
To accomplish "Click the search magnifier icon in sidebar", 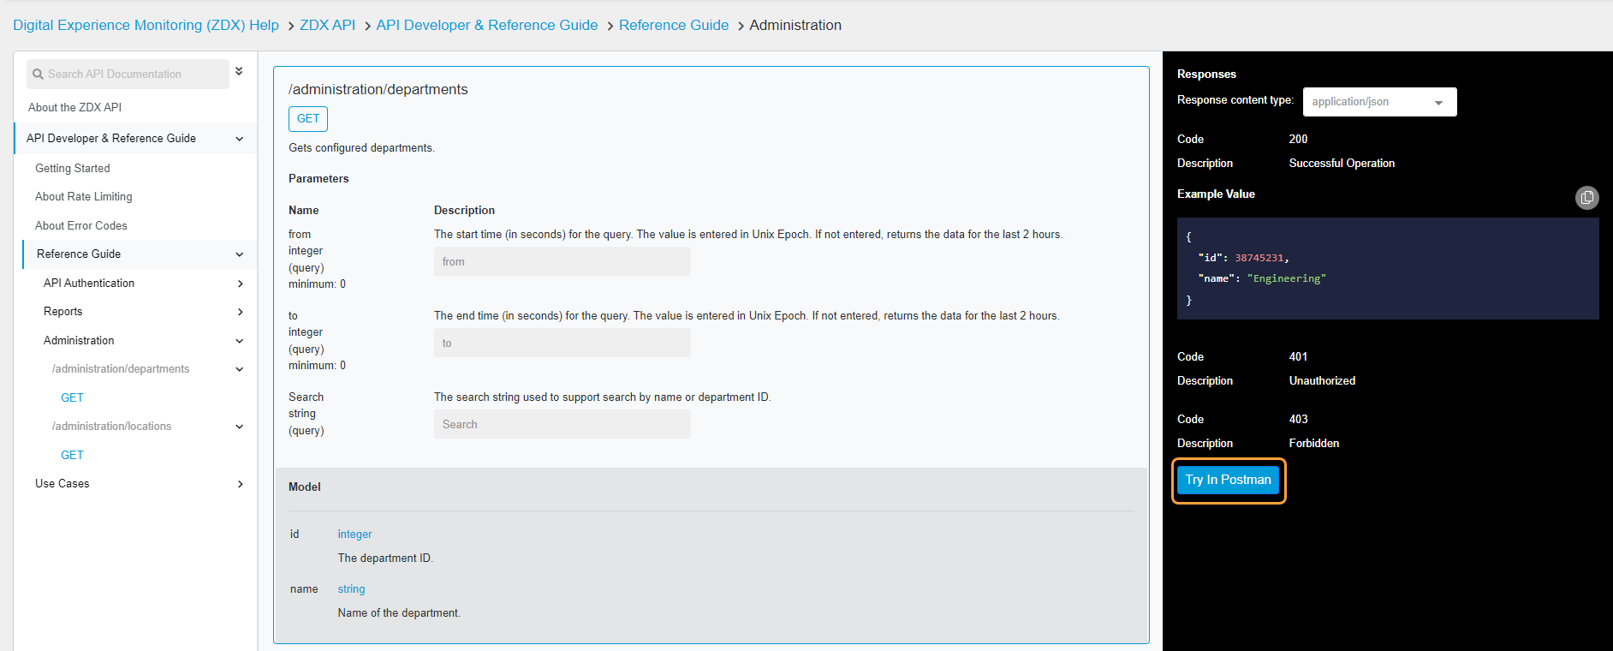I will click(38, 75).
